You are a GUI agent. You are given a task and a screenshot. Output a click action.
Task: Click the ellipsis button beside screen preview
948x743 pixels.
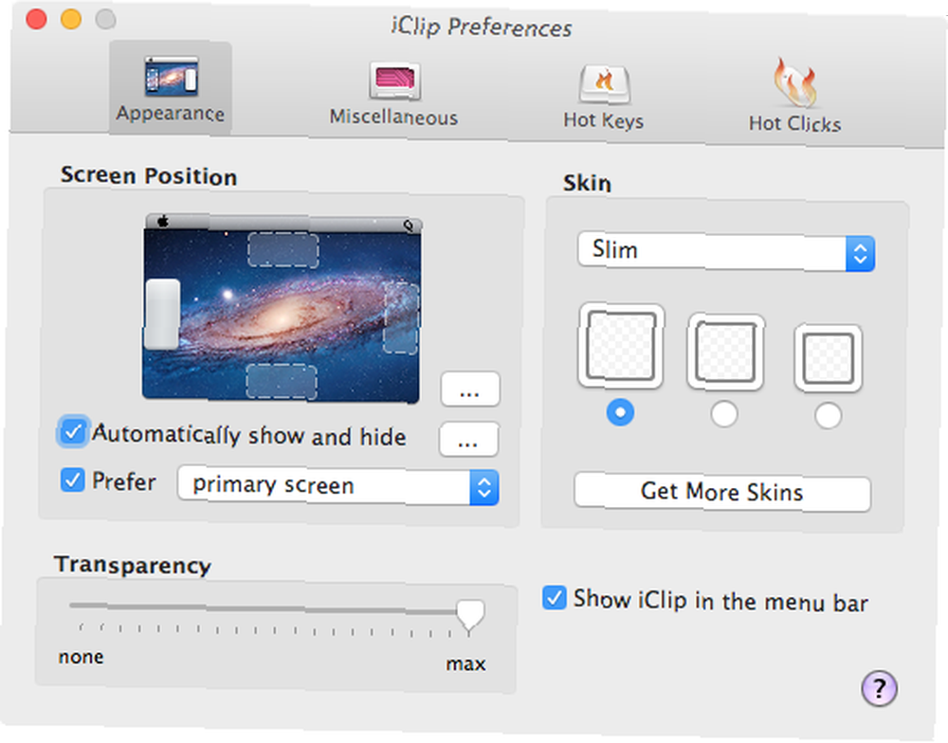[x=470, y=390]
